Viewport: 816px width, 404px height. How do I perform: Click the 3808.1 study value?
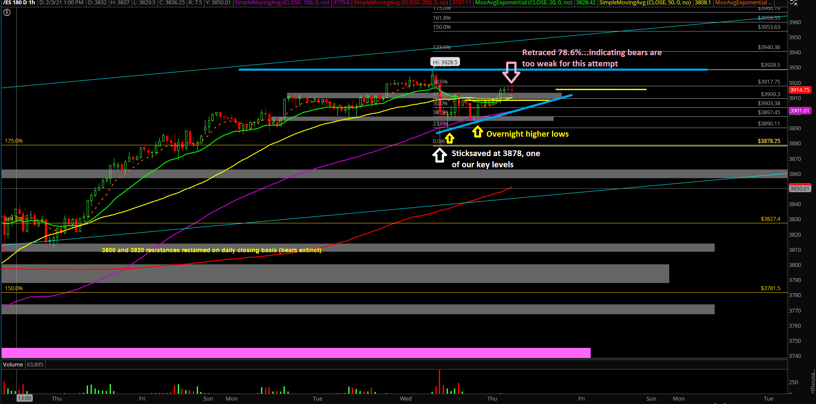click(x=703, y=3)
